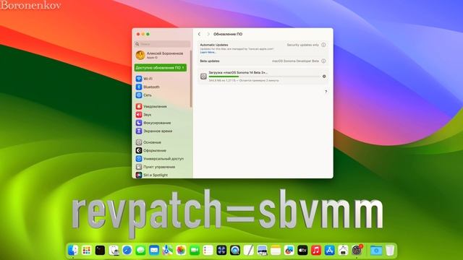Launch Music from the Dock
463x260 pixels.
pyautogui.click(x=316, y=251)
